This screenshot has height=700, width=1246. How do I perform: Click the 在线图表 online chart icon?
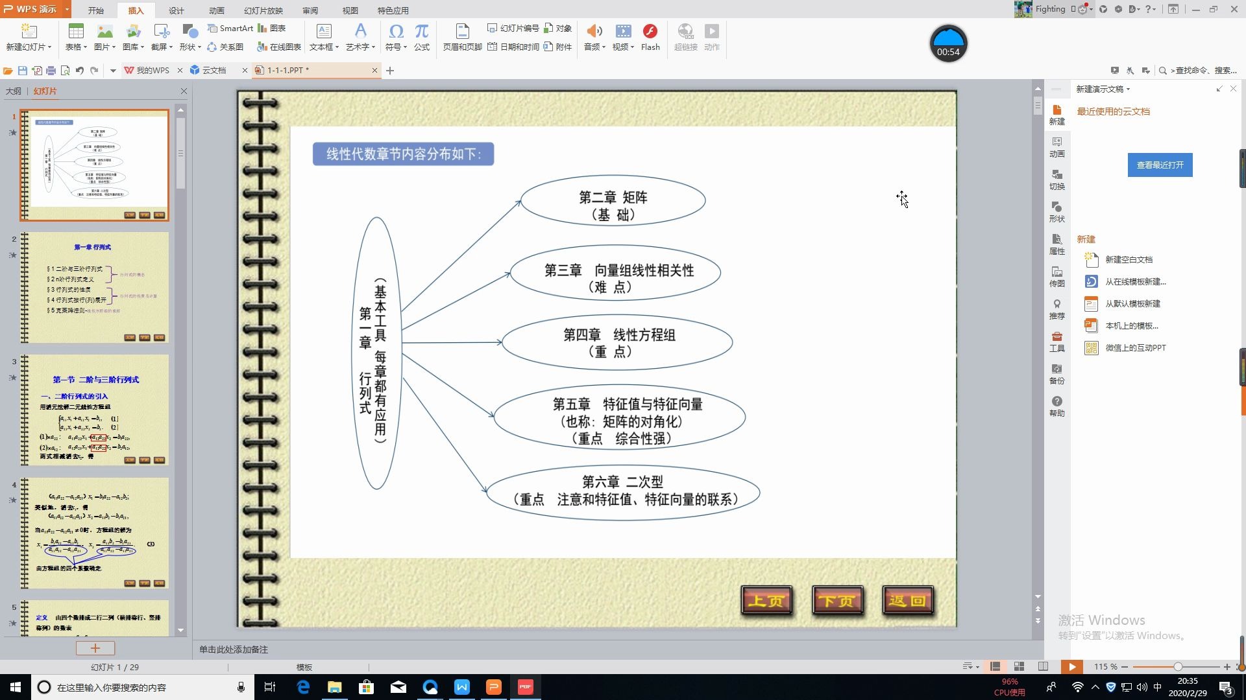(262, 47)
